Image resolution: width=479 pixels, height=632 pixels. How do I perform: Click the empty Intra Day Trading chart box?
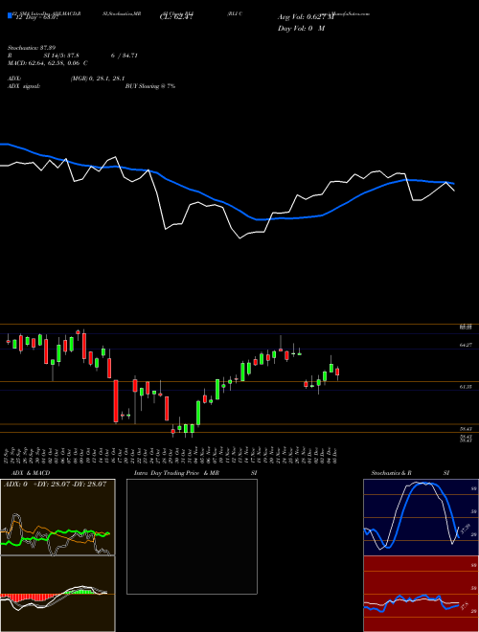pos(192,536)
